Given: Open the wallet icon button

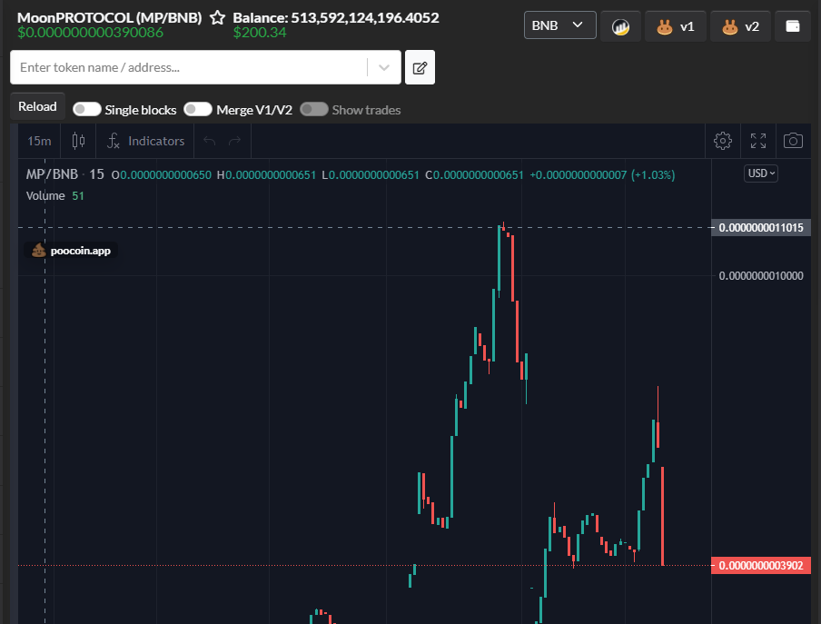Looking at the screenshot, I should pos(793,26).
